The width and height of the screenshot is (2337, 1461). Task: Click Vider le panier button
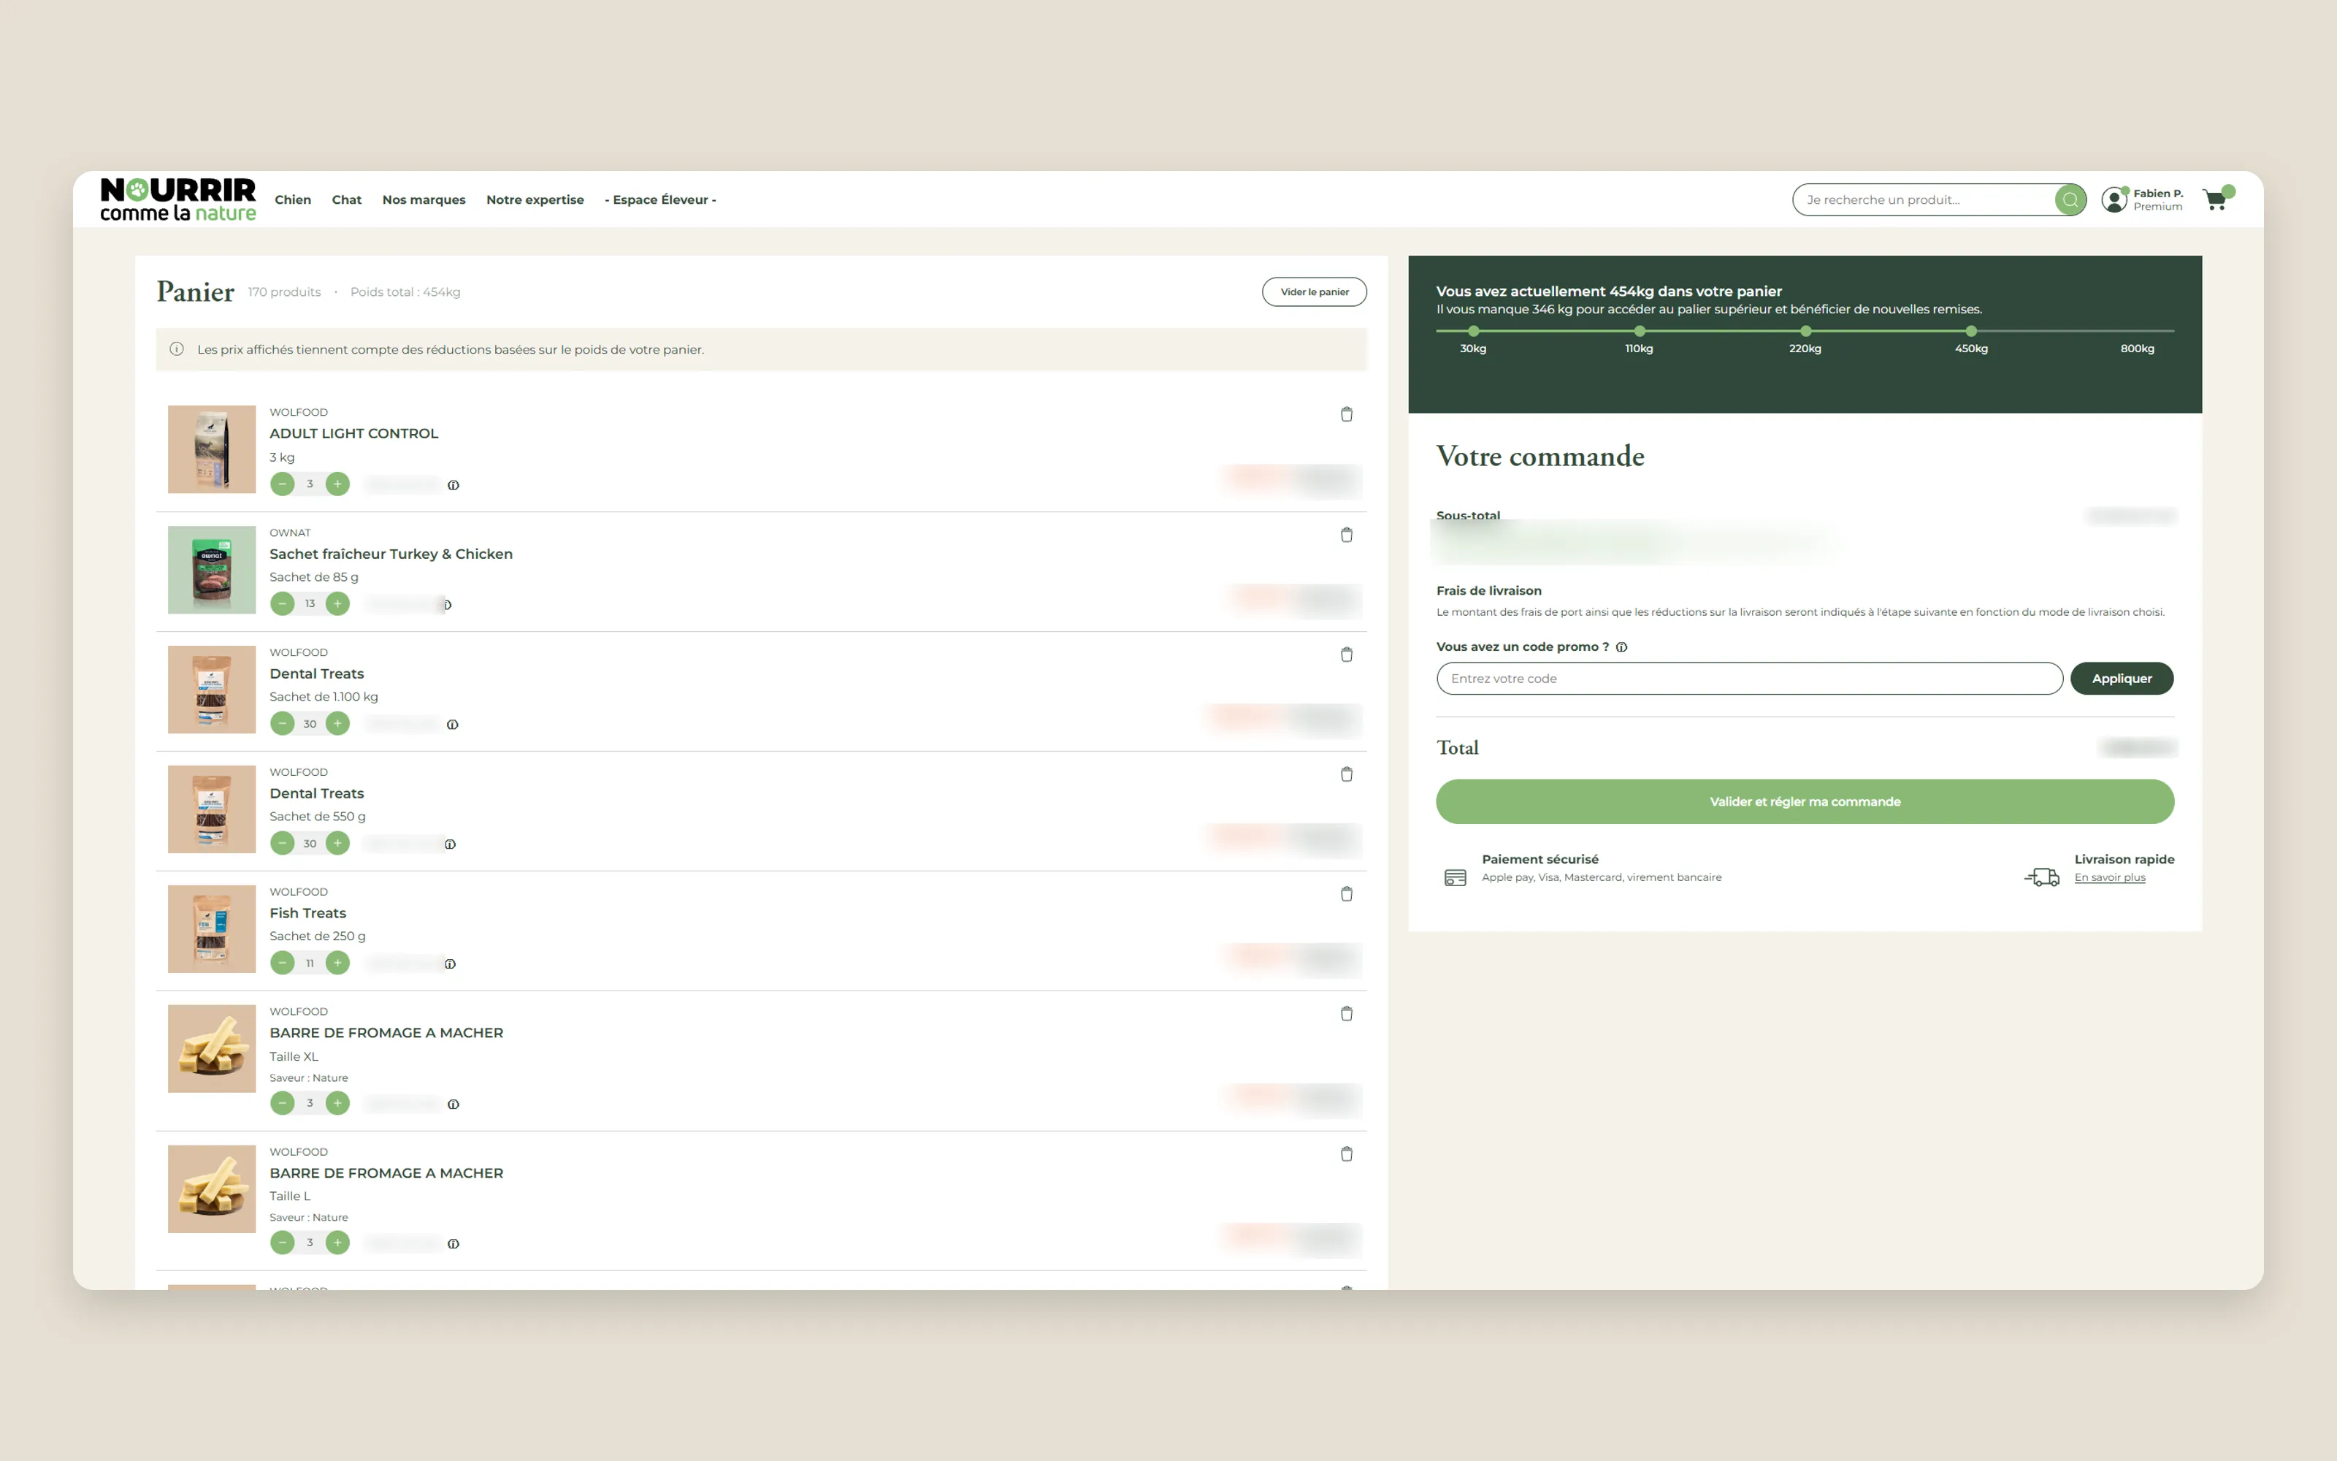[1315, 291]
